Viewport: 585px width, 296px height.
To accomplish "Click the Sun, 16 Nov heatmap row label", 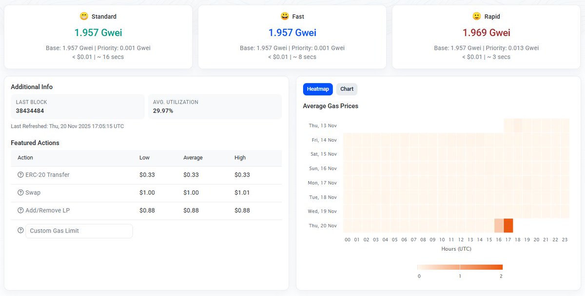I will [322, 168].
